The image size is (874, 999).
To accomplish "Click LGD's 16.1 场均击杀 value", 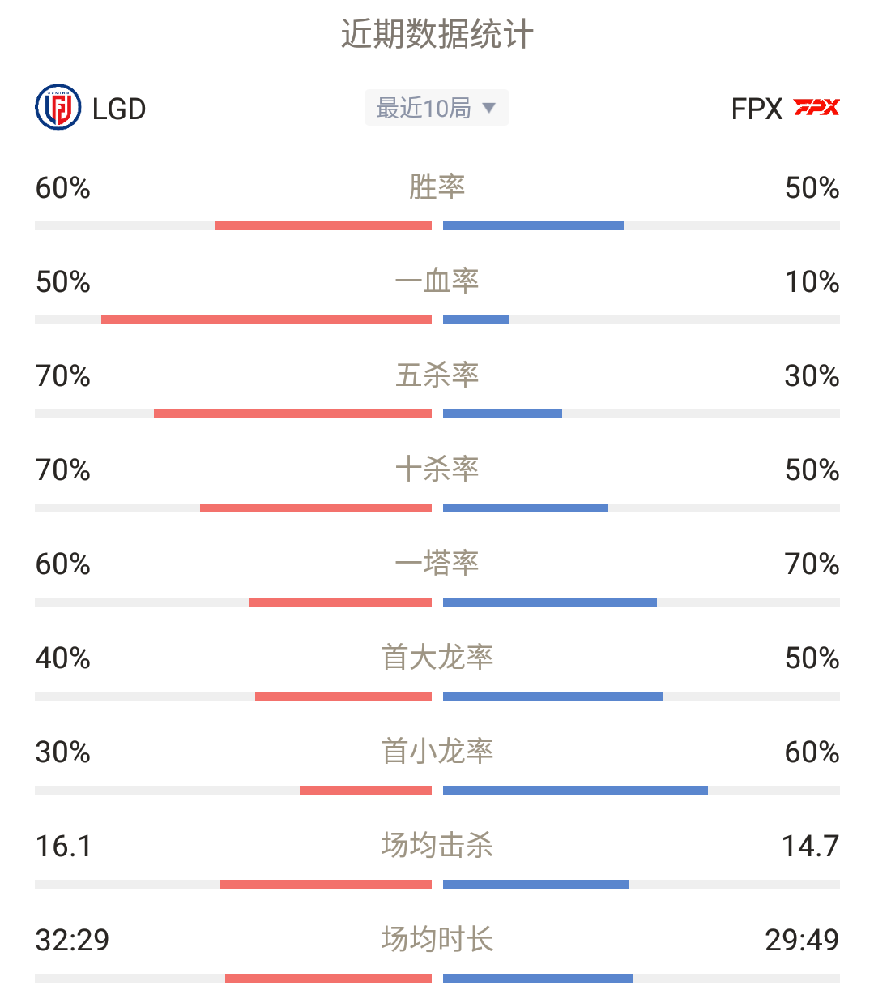I will [x=64, y=847].
